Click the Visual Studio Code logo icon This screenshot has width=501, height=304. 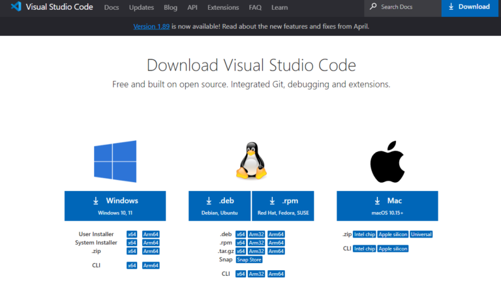point(16,7)
